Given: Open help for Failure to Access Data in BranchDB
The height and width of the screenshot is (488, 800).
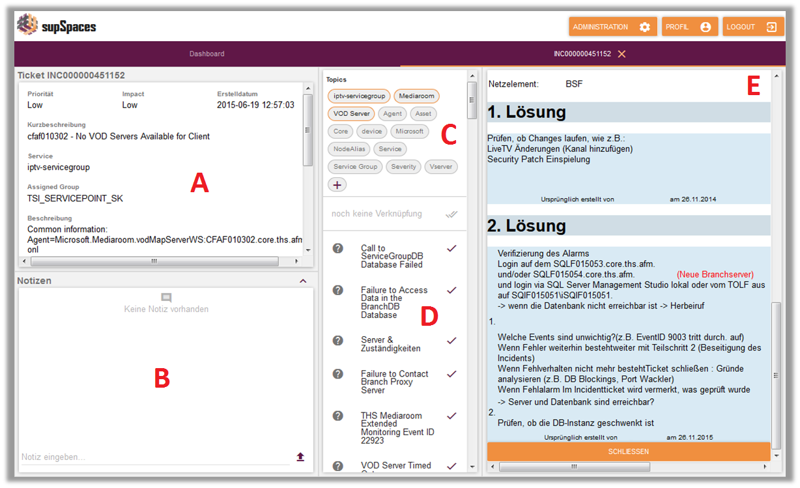Looking at the screenshot, I should [337, 290].
